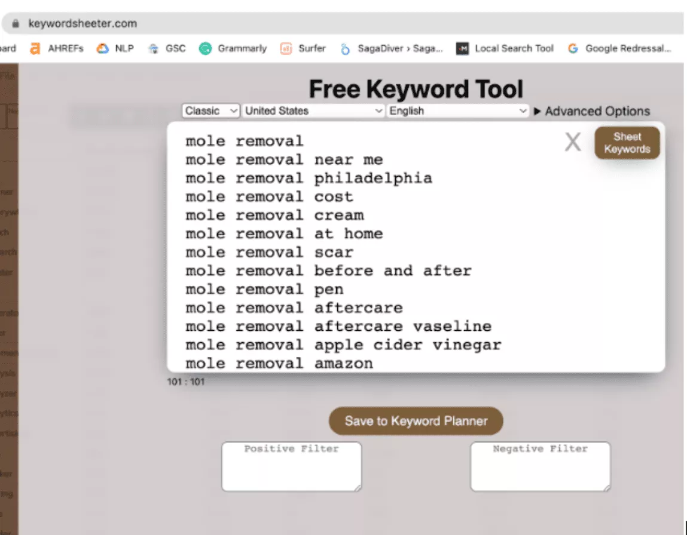Click the 'mole removal near me' line
Screen dimensions: 687x535
click(x=284, y=159)
